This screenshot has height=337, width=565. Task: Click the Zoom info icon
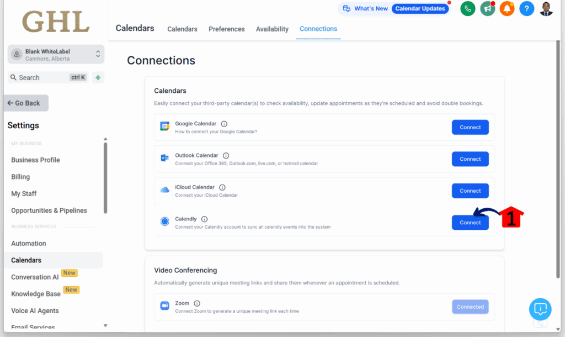(x=197, y=303)
